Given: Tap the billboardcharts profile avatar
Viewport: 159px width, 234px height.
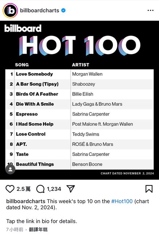Looking at the screenshot, I should tap(10, 11).
